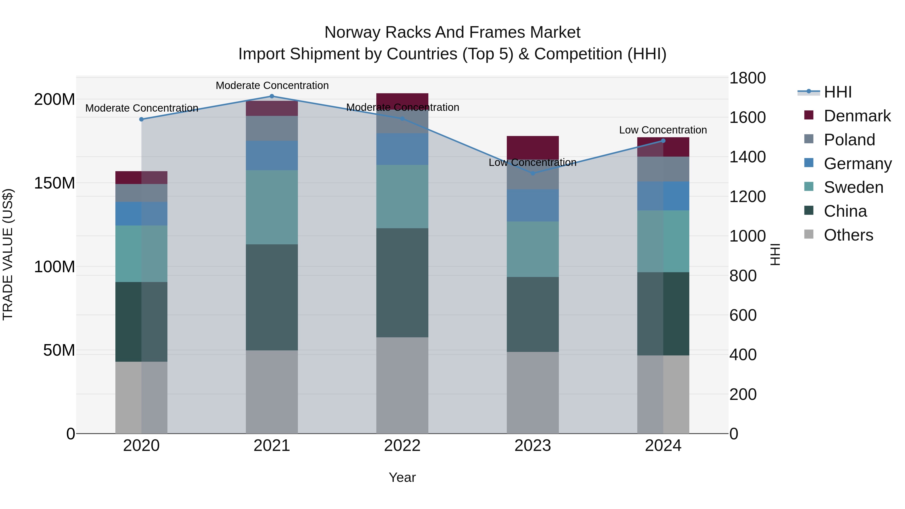Click the Sweden segment of the 2023 bar
The height and width of the screenshot is (509, 905).
click(533, 249)
